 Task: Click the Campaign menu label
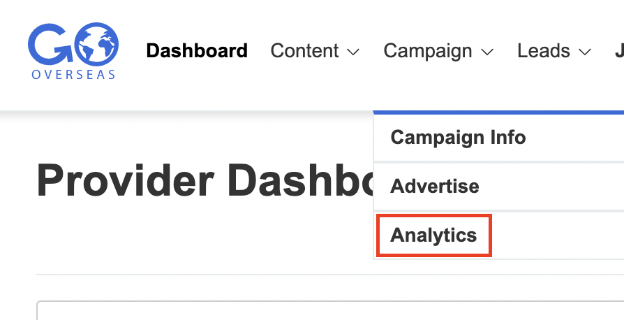click(x=428, y=51)
